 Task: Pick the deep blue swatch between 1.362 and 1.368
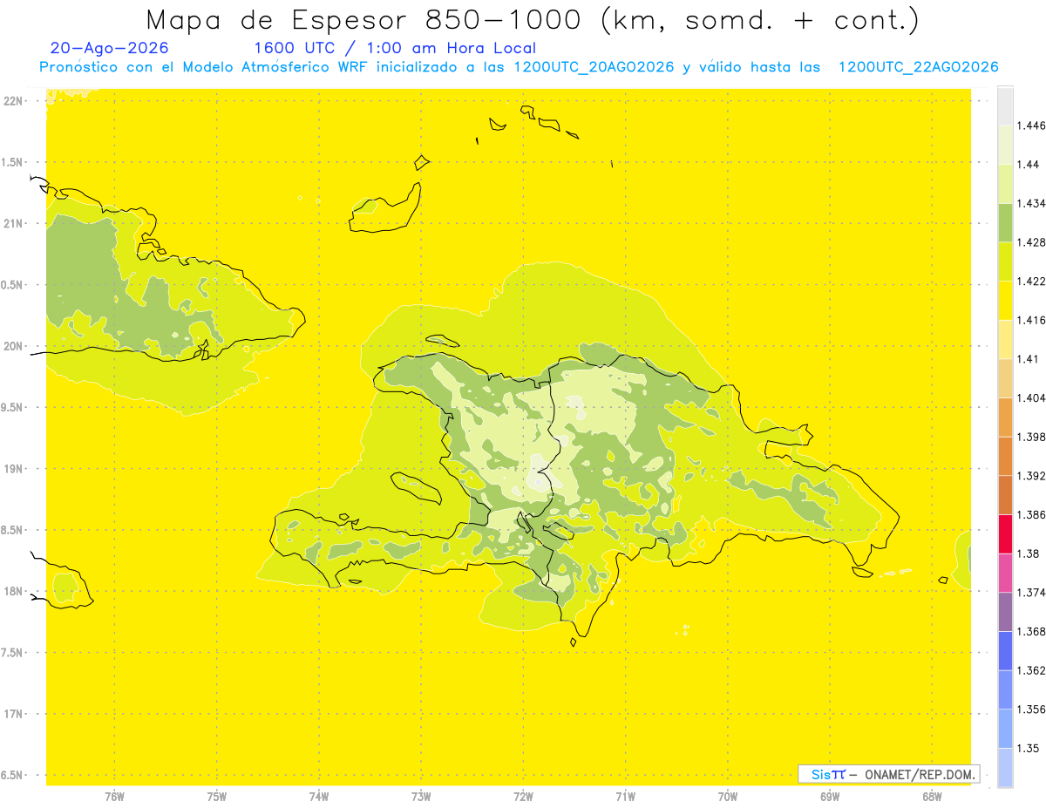click(1005, 650)
